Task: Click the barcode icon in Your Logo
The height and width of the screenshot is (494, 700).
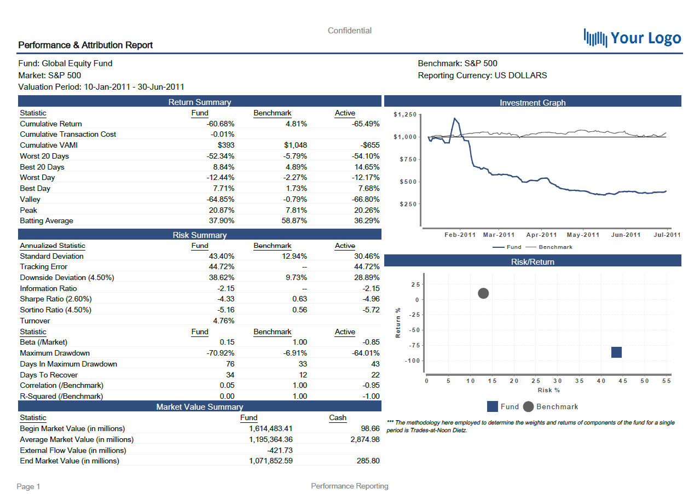Action: (595, 38)
